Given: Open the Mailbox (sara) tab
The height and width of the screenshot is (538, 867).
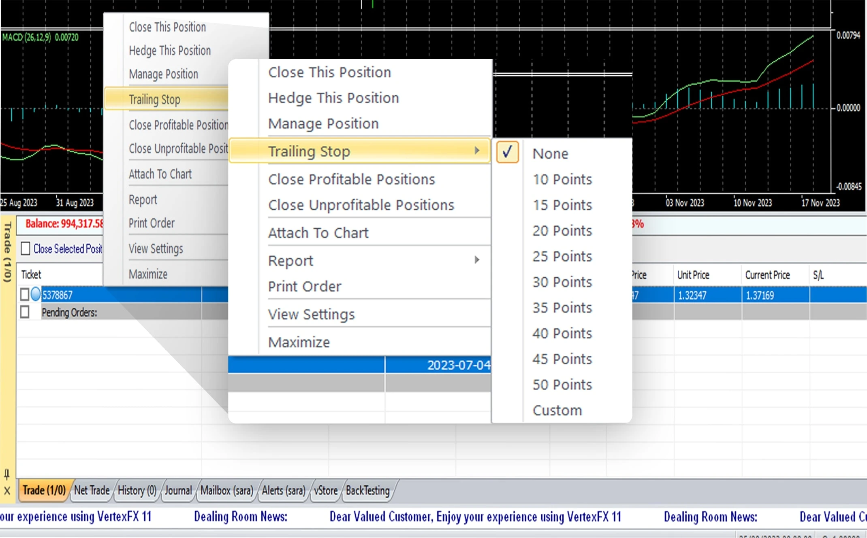Looking at the screenshot, I should [226, 490].
